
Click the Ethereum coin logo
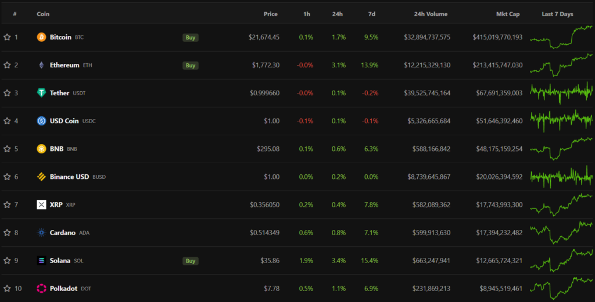coord(41,65)
